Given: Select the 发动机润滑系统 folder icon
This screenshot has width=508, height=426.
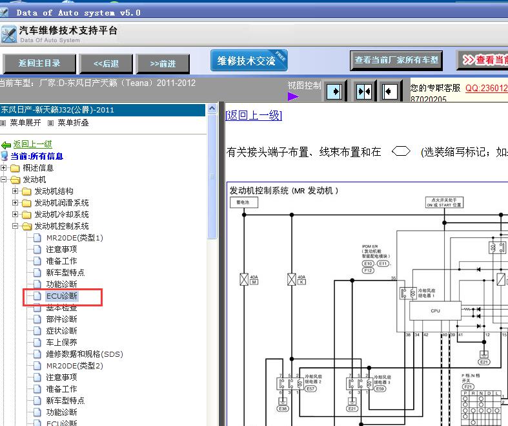Looking at the screenshot, I should tap(26, 203).
